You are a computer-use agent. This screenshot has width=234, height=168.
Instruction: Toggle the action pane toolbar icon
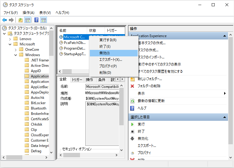[44, 20]
